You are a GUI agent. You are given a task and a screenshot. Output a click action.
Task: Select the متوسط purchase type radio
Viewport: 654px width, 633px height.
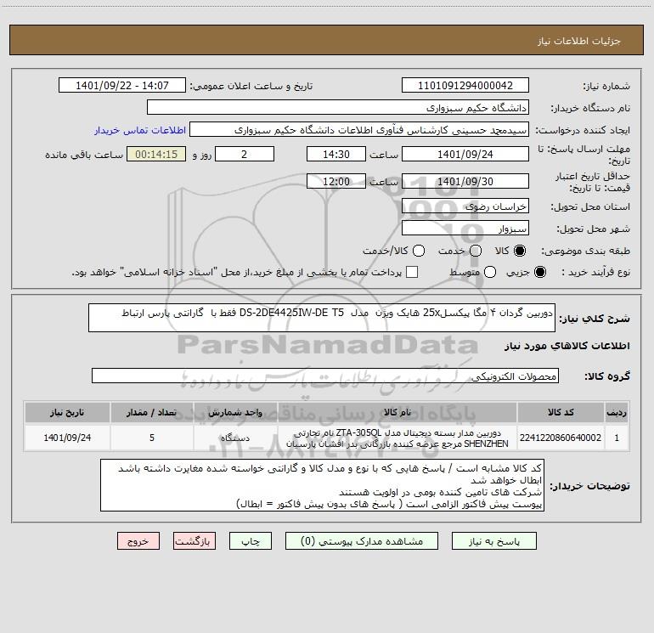(490, 272)
